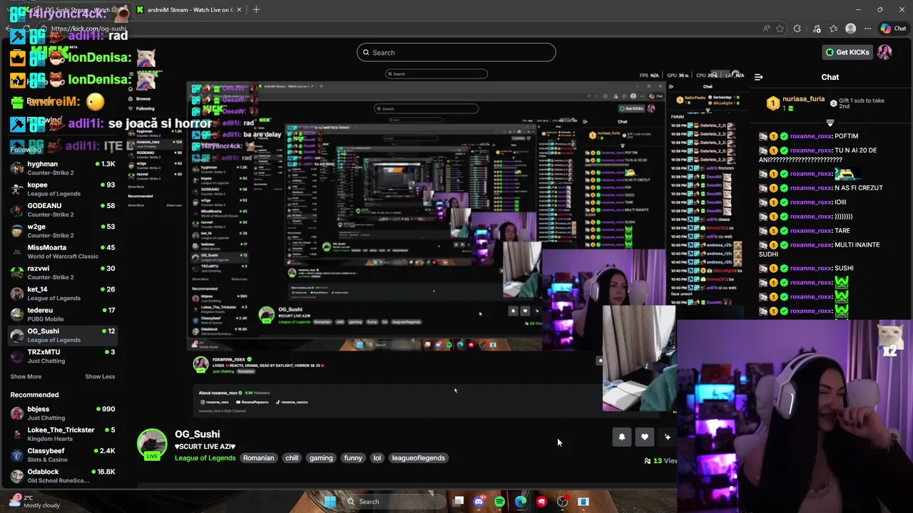Viewport: 913px width, 513px height.
Task: Open a new browser tab
Action: click(256, 10)
